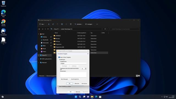Click the Copy icon in Explorer toolbar
The height and width of the screenshot is (99, 176).
pos(53,24)
